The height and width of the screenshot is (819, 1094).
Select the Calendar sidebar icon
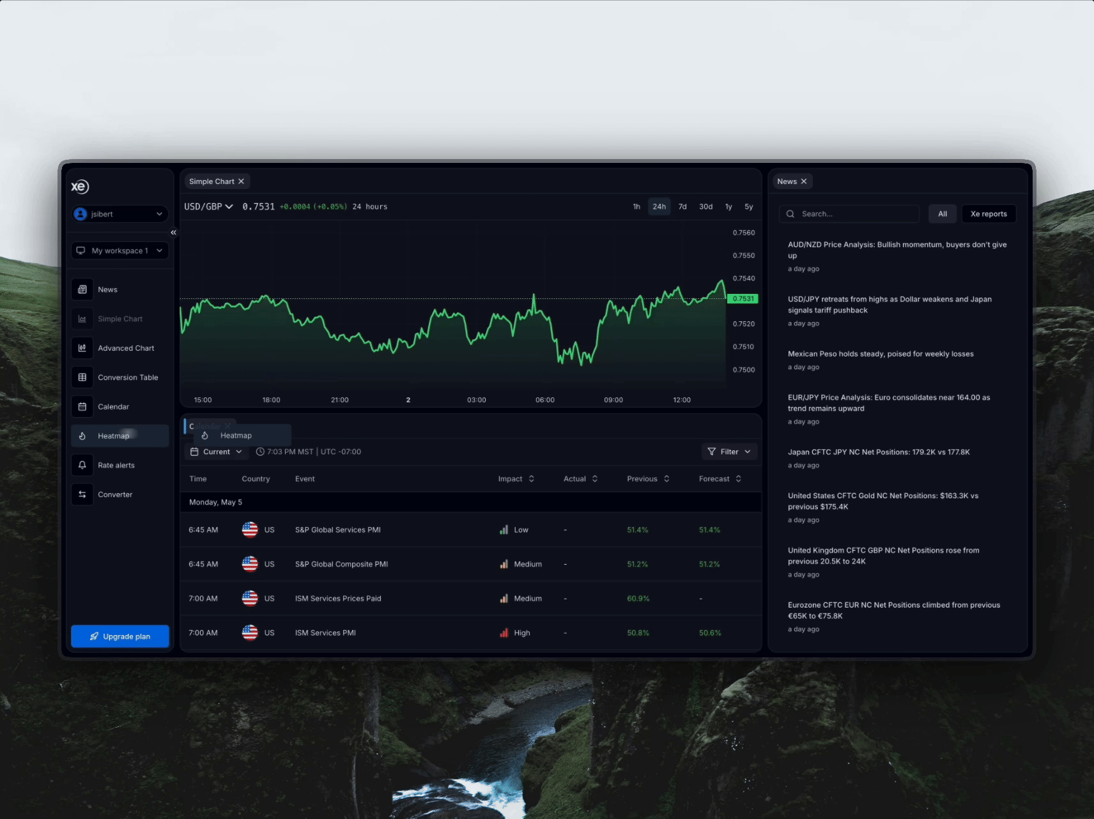[x=113, y=406]
